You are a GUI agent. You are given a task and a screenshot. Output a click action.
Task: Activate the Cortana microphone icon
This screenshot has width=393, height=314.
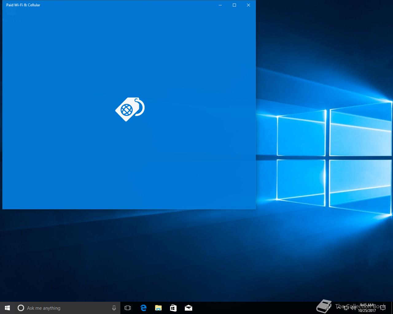pos(114,308)
